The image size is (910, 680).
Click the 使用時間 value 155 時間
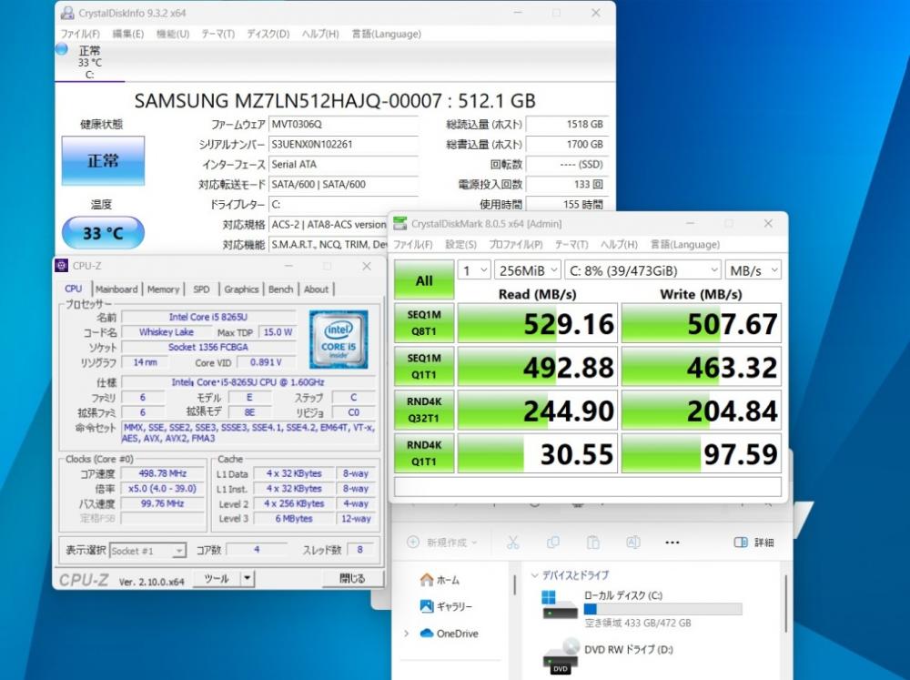567,205
